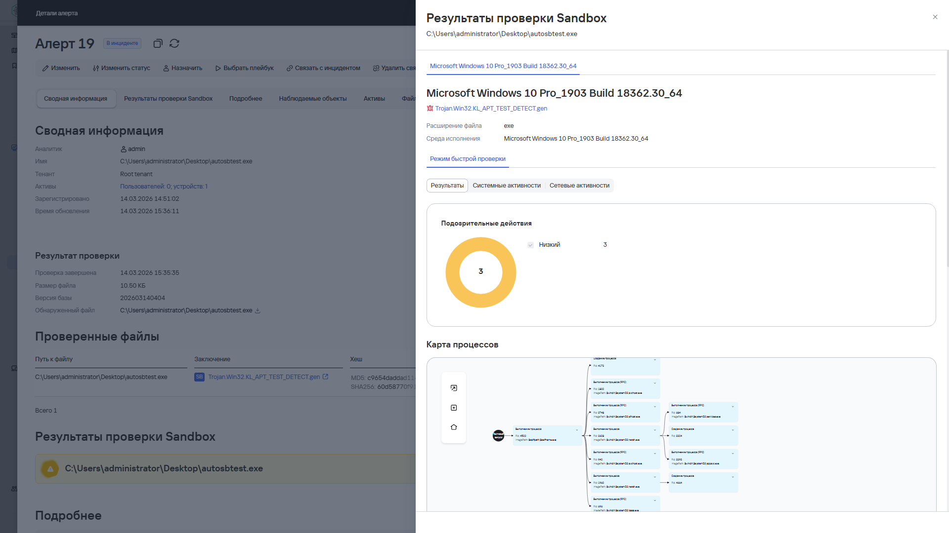Click the download icon beside Обнаруженный файл path
The image size is (949, 533).
pyautogui.click(x=258, y=311)
